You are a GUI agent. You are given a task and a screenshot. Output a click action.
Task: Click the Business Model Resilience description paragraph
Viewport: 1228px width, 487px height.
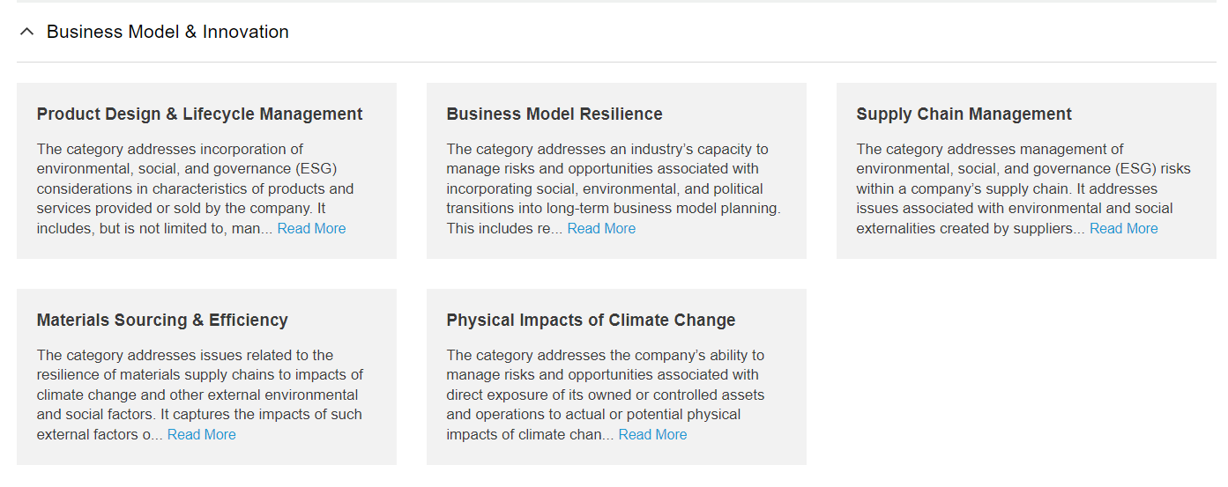[x=608, y=188]
